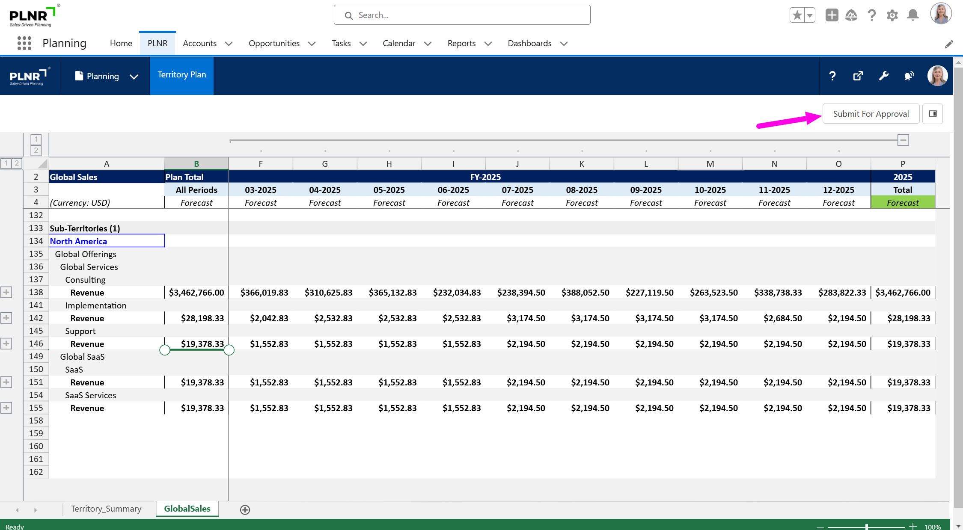Add new sheet with plus icon
Screen dimensions: 963x530
245,509
